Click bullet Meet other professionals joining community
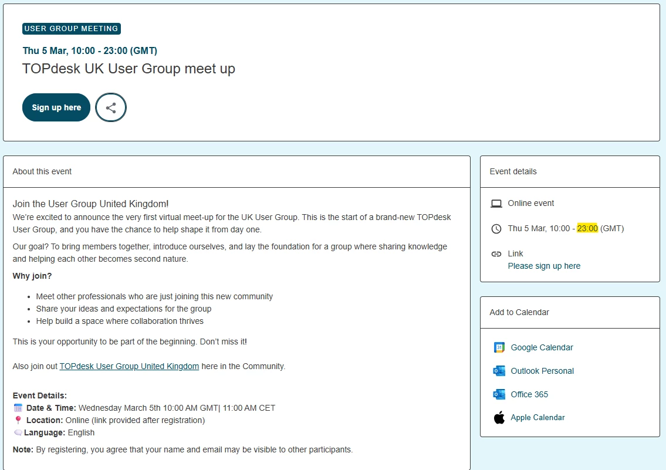666x470 pixels. 154,296
